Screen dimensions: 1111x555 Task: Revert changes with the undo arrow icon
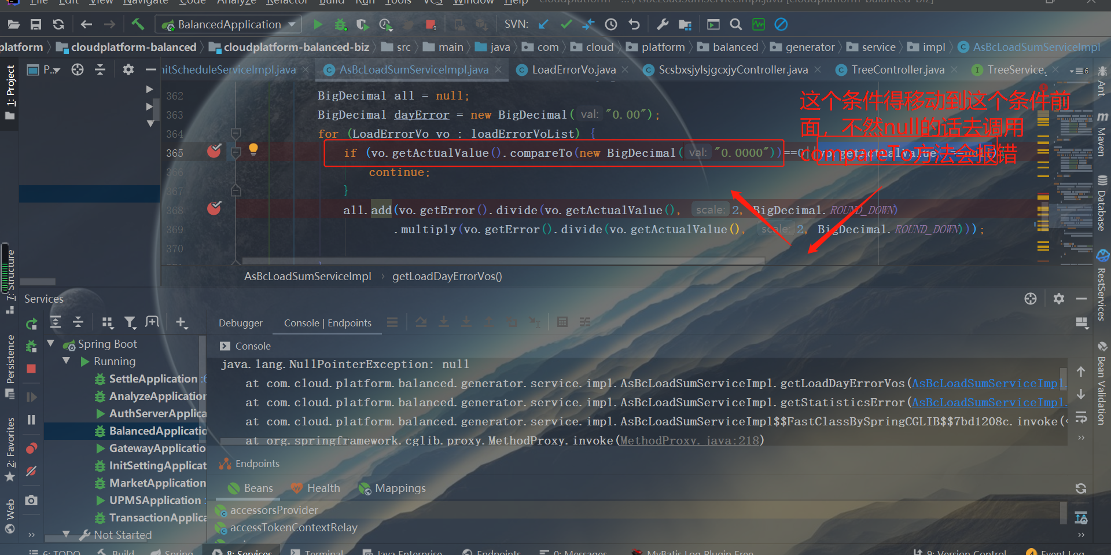[634, 24]
